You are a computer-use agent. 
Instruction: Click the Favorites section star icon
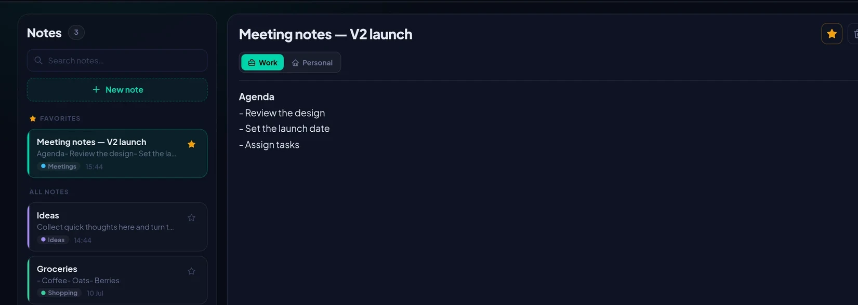[33, 119]
